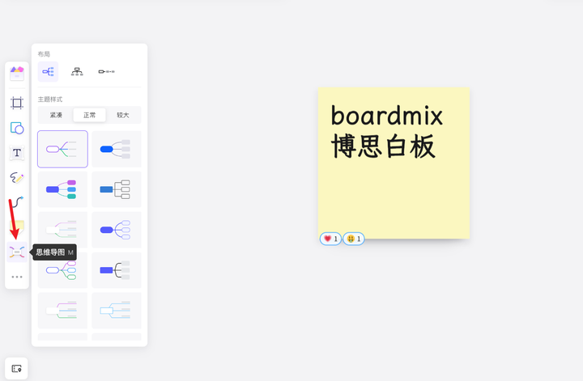The image size is (583, 381).
Task: Choose right-branching mind map layout
Action: (x=48, y=71)
